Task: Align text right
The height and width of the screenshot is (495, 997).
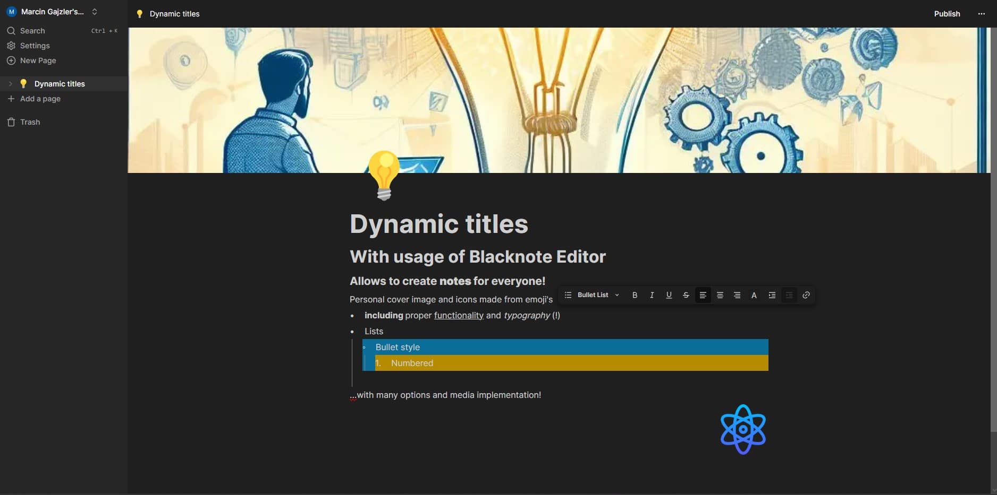Action: click(737, 295)
